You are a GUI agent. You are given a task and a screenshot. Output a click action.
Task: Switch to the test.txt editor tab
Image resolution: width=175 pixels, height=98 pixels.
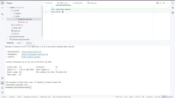click(x=48, y=3)
